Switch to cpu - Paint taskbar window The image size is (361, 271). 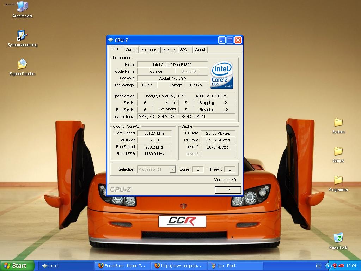tap(235, 266)
